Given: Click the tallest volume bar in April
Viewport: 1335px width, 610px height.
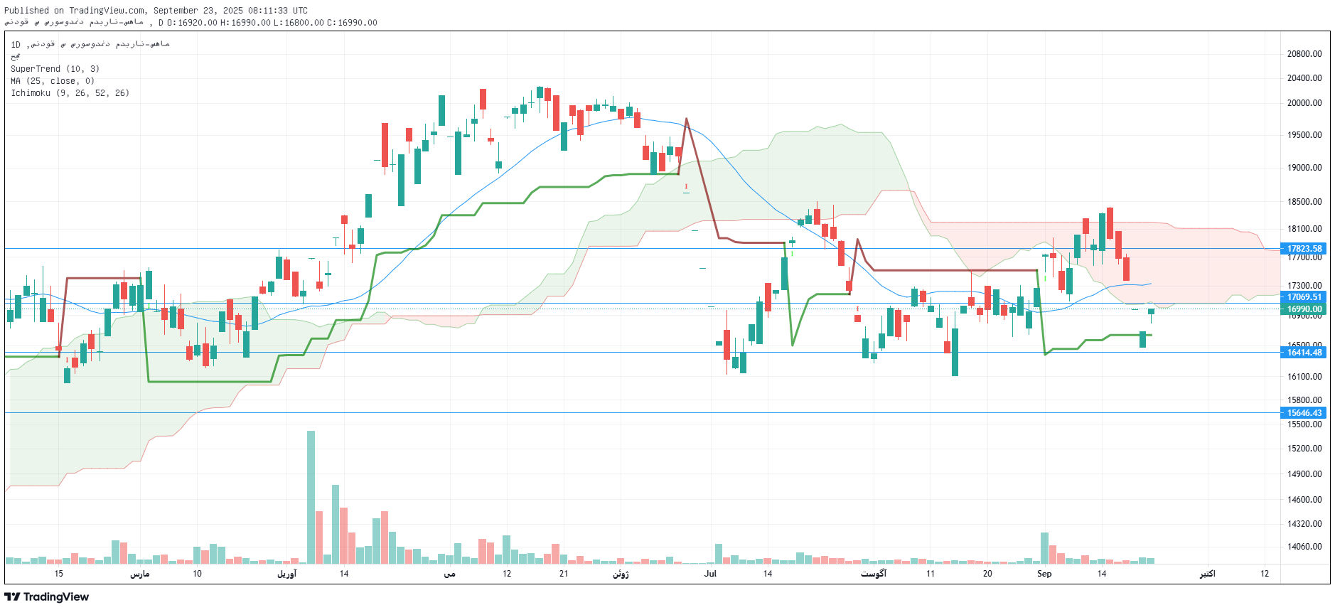Looking at the screenshot, I should (311, 496).
